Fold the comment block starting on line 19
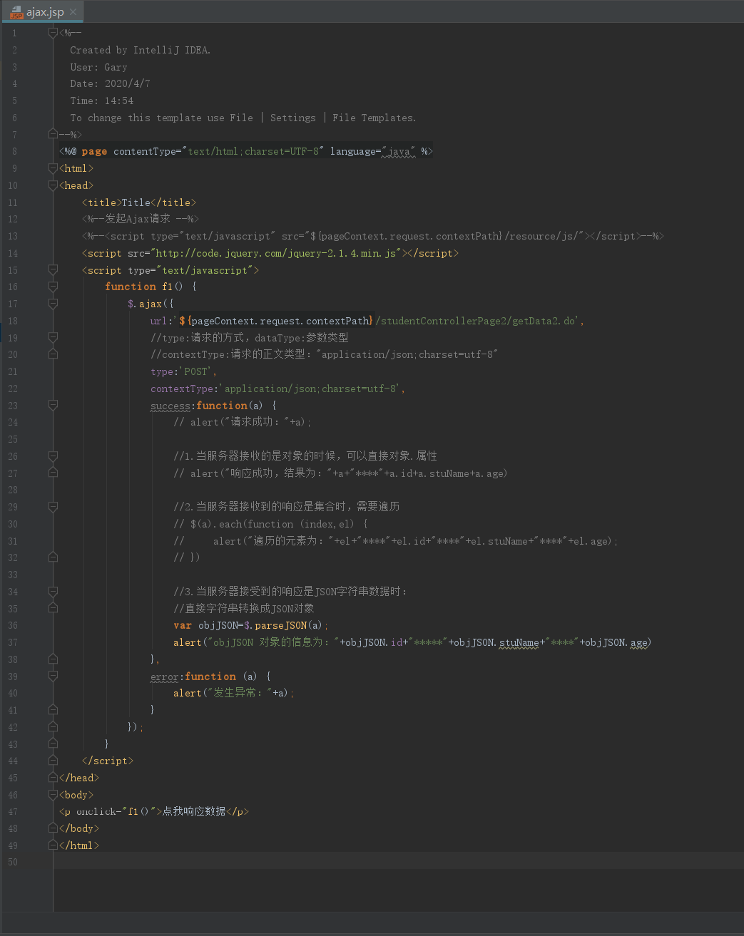Screen dimensions: 744x936 (53, 337)
